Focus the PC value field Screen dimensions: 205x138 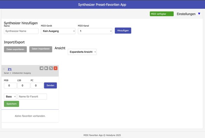click(37, 85)
